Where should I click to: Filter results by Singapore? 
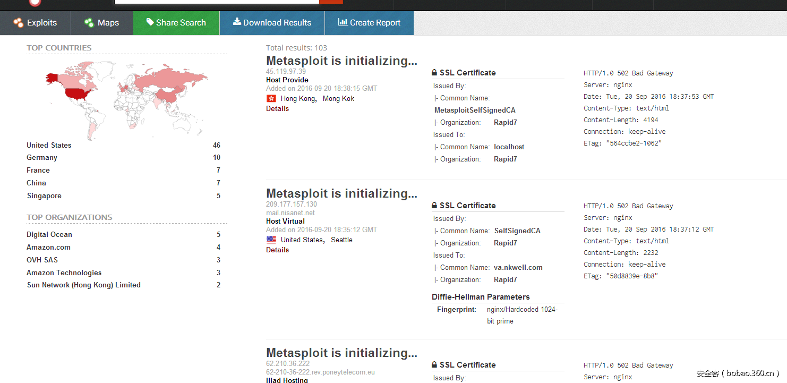44,196
